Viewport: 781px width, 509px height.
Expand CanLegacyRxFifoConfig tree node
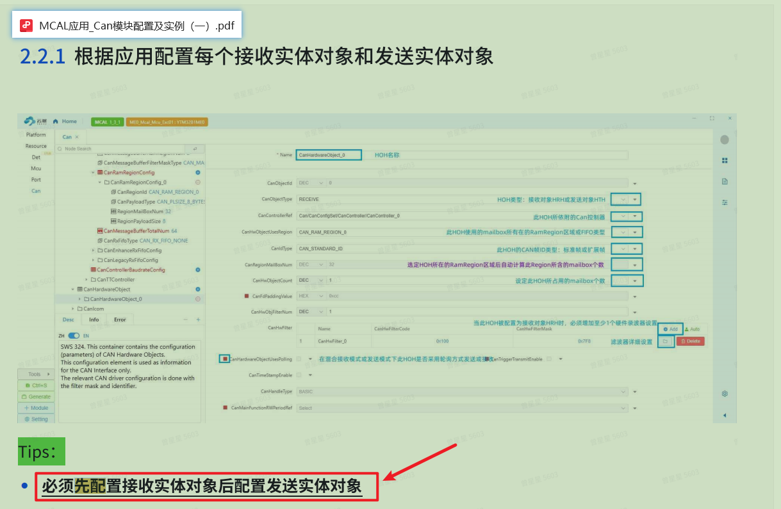pos(93,260)
